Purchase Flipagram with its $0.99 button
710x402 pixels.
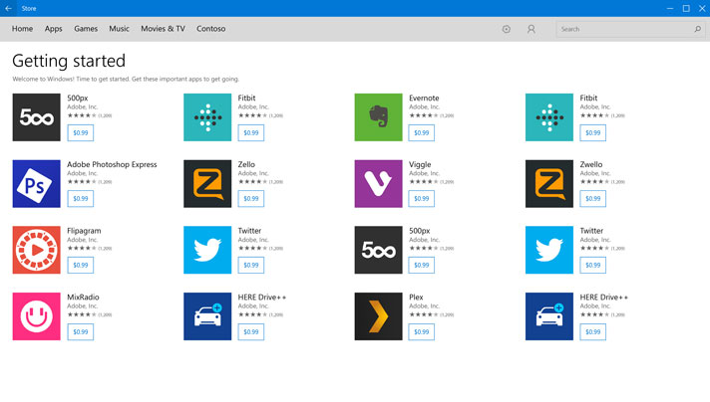(x=81, y=265)
